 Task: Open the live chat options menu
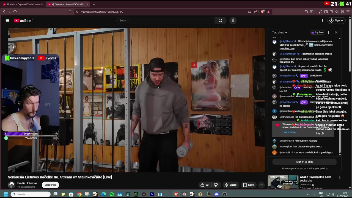(x=329, y=32)
